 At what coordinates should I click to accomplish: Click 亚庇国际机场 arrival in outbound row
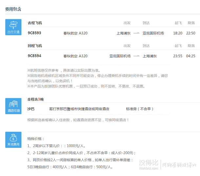coord(153,33)
